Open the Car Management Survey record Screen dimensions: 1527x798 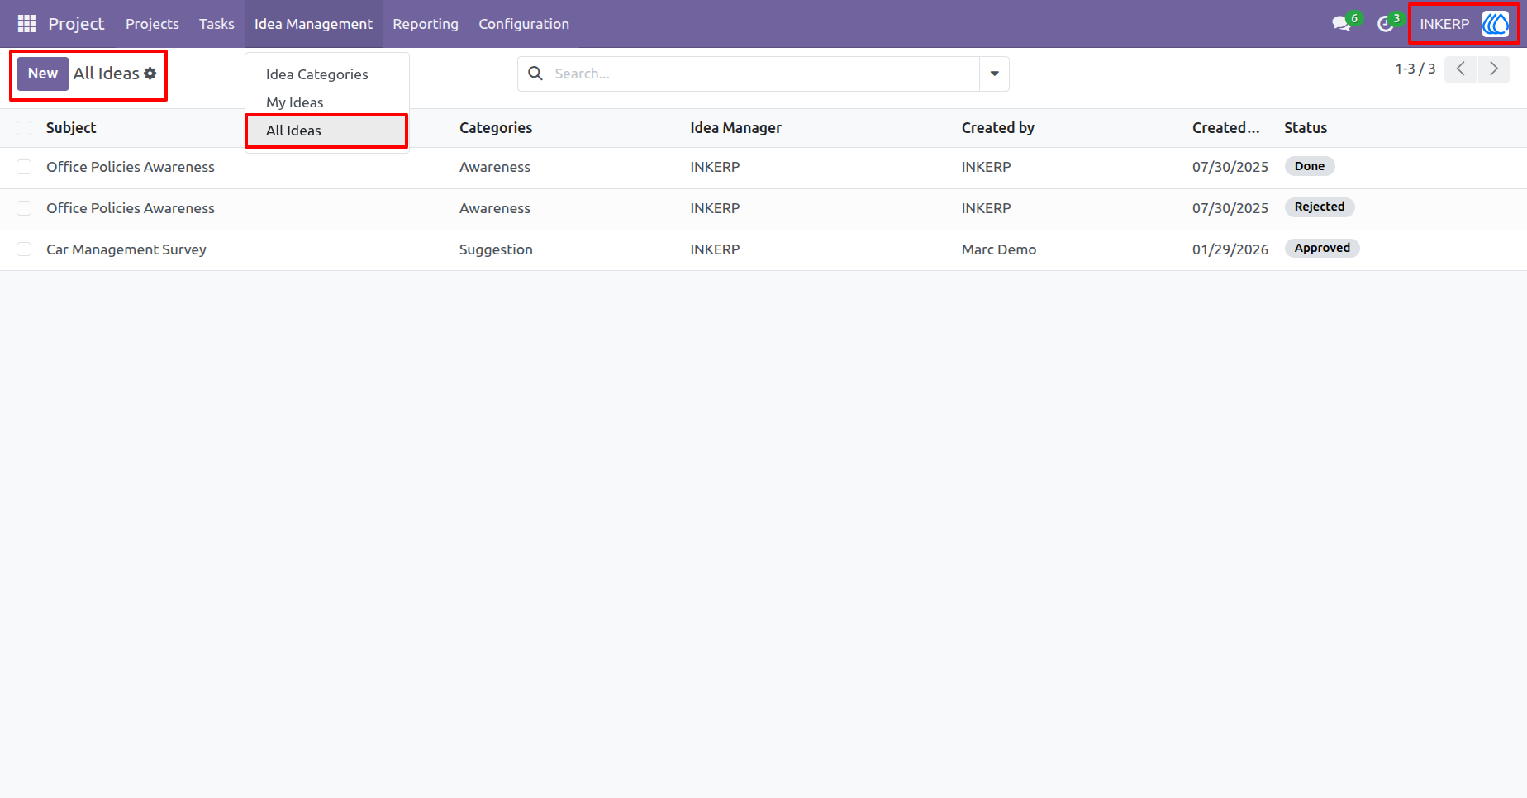click(x=126, y=249)
